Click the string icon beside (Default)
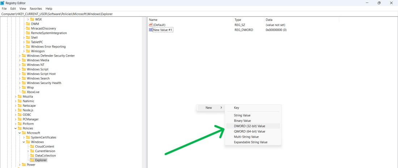Viewport: 398px width, 168px height. pos(151,25)
